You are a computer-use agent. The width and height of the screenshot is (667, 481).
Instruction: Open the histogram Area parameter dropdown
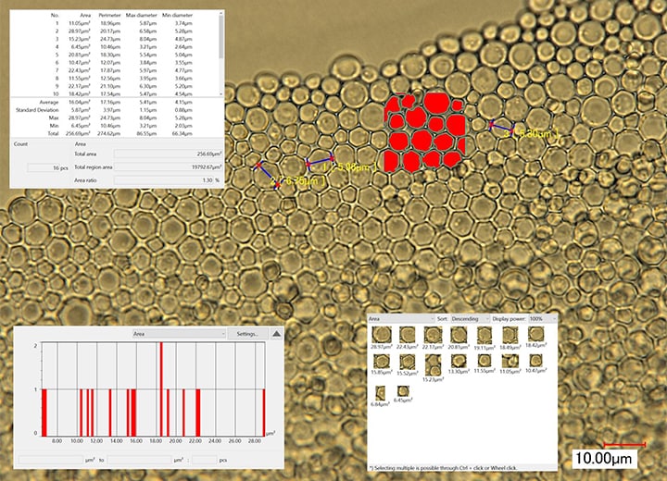point(179,333)
